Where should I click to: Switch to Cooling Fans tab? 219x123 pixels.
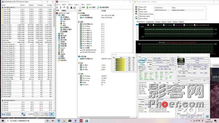[x=150, y=22]
